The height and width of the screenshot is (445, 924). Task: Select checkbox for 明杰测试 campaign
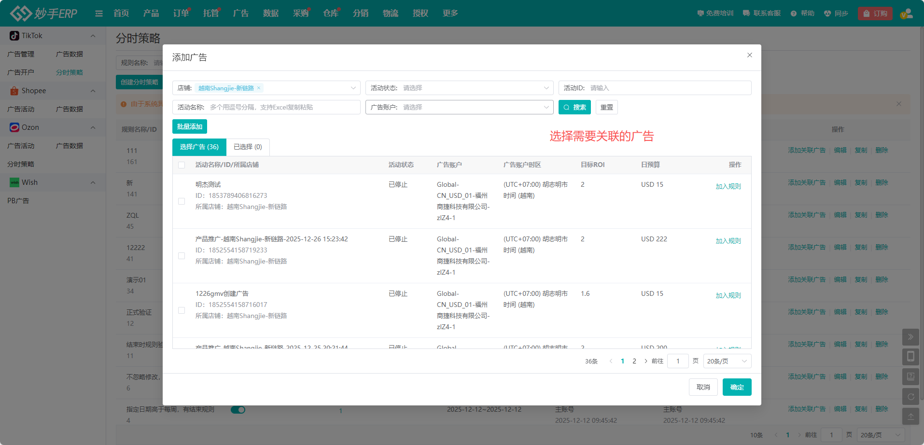[x=182, y=201]
